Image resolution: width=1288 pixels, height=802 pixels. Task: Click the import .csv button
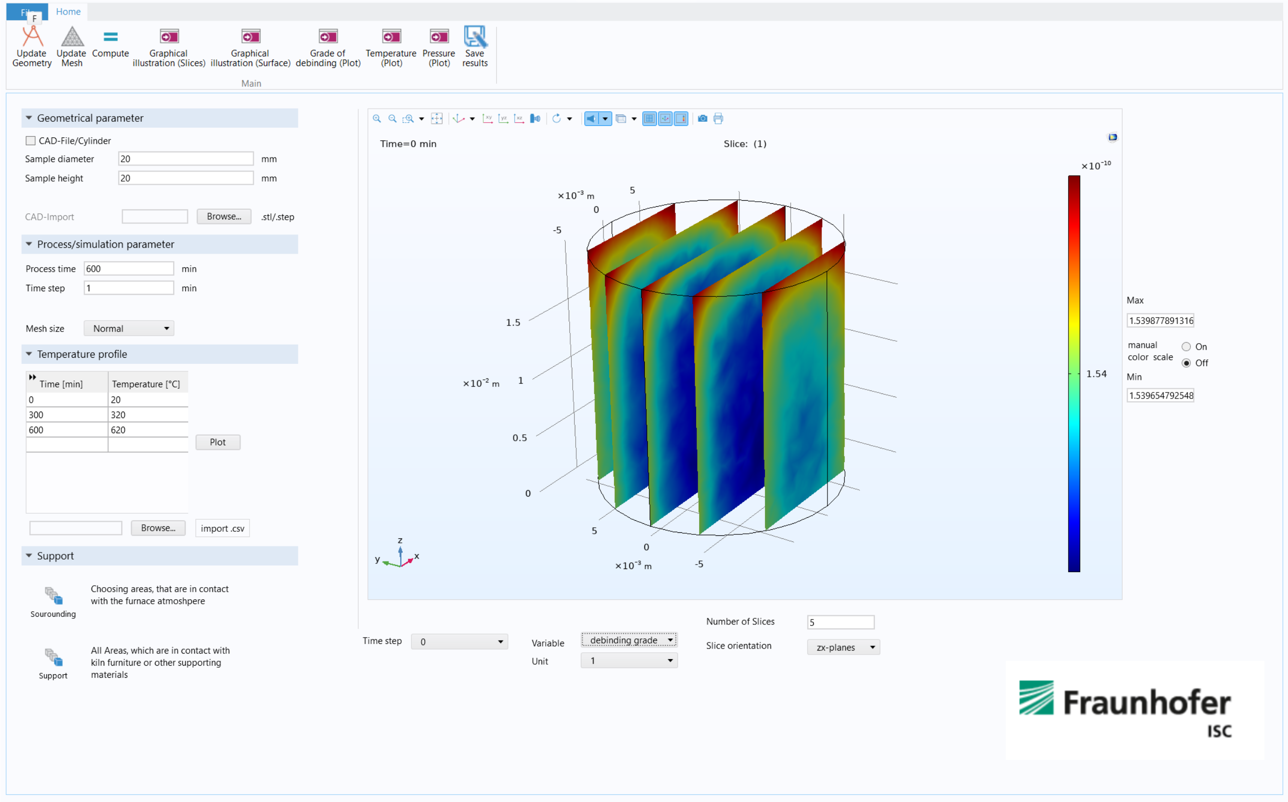222,528
